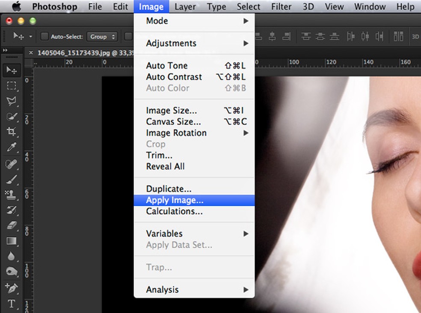Select the Polygonal Lasso tool
Viewport: 421px width, 313px height.
click(x=11, y=101)
